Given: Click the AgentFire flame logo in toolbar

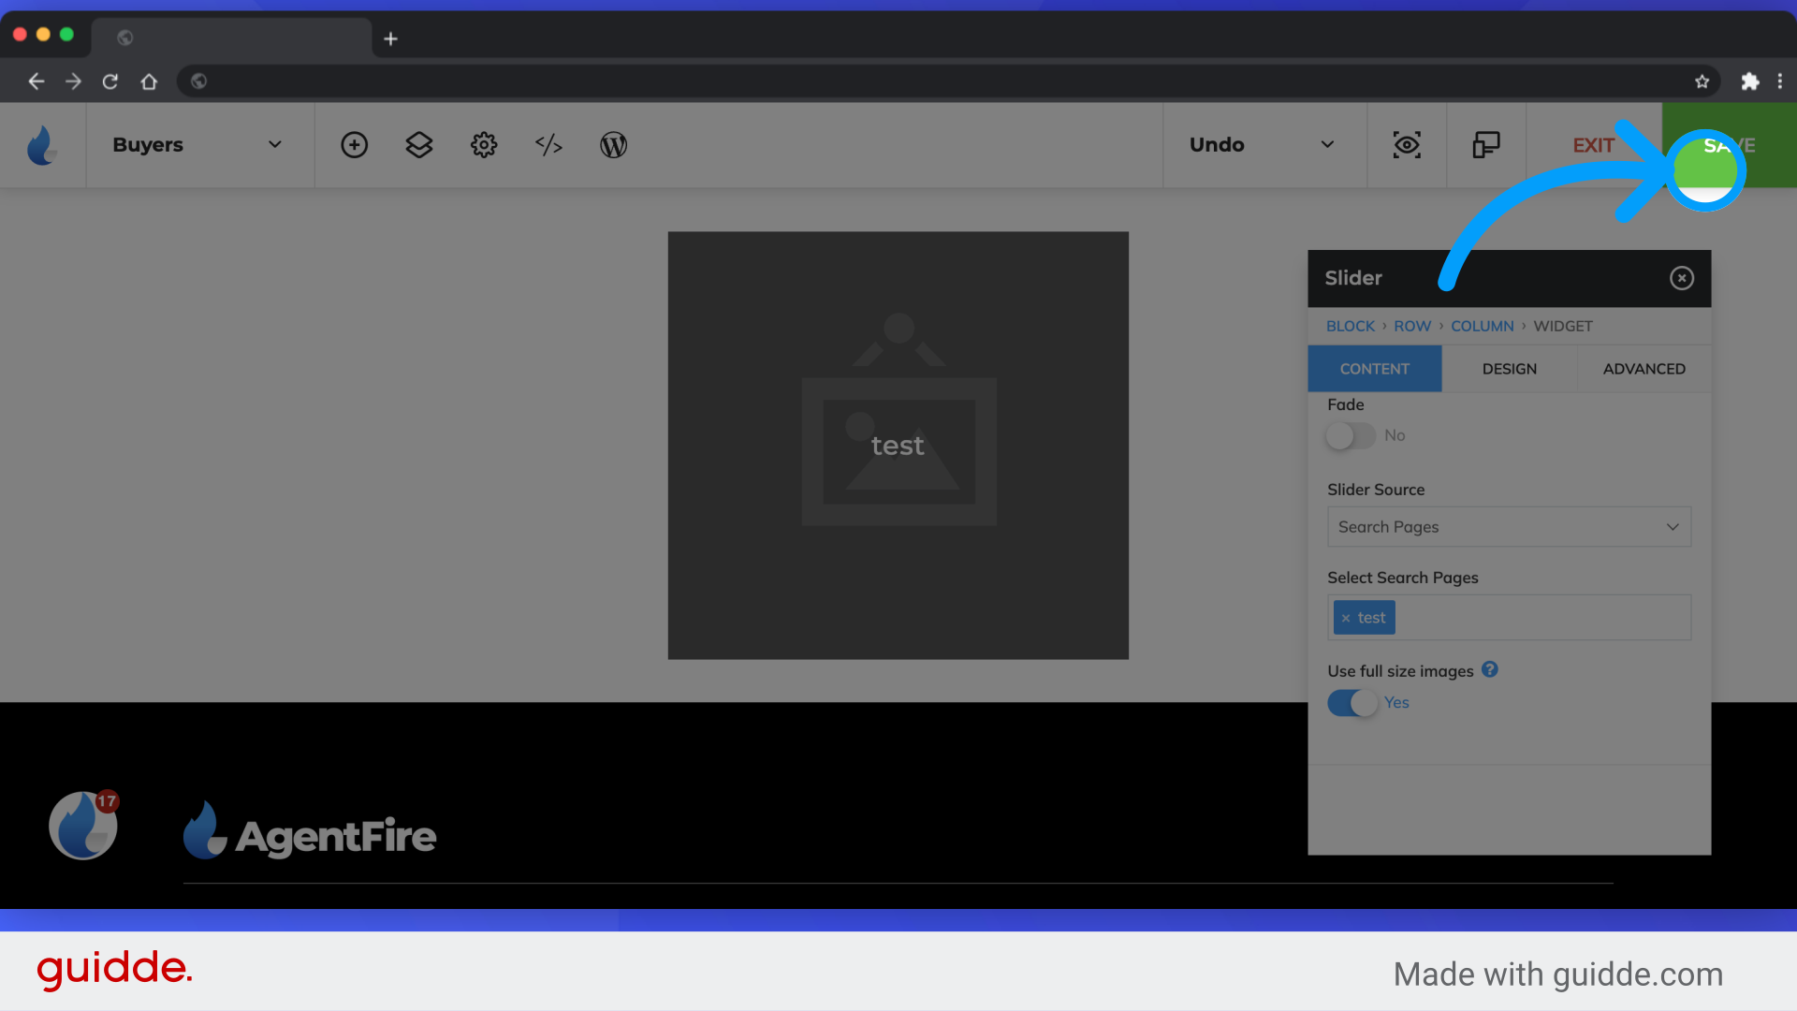Looking at the screenshot, I should pyautogui.click(x=42, y=145).
